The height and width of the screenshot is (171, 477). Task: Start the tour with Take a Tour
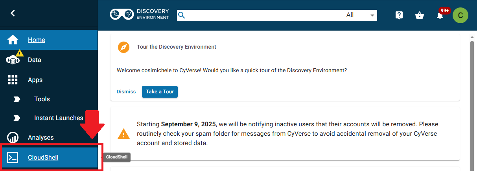pyautogui.click(x=160, y=91)
